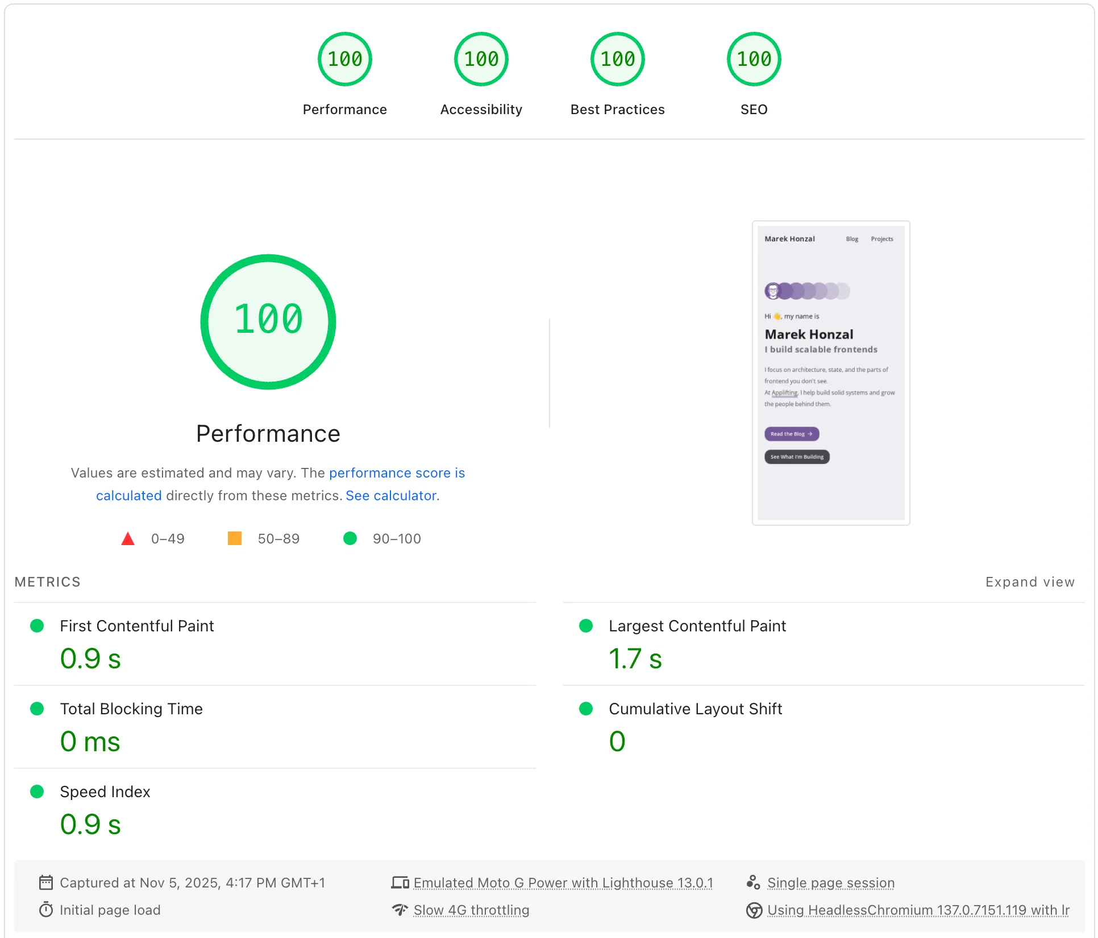
Task: Open the See calculator link
Action: [x=391, y=495]
